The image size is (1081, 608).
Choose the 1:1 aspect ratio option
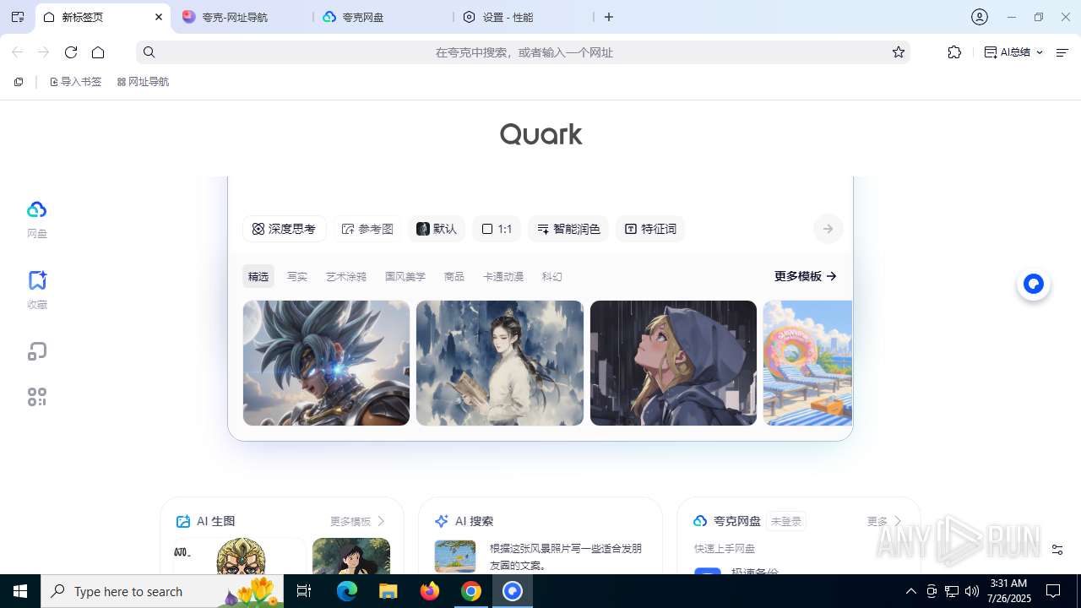[x=497, y=229]
